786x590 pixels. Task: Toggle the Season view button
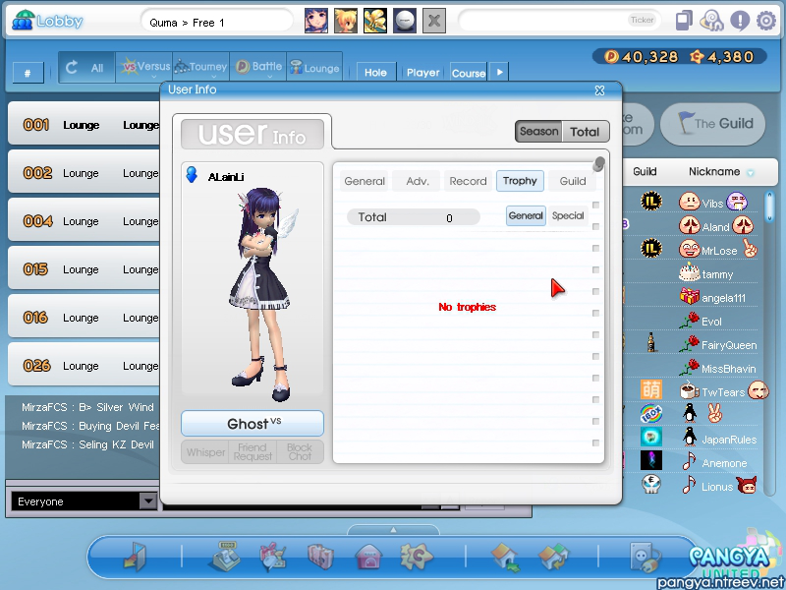click(538, 132)
